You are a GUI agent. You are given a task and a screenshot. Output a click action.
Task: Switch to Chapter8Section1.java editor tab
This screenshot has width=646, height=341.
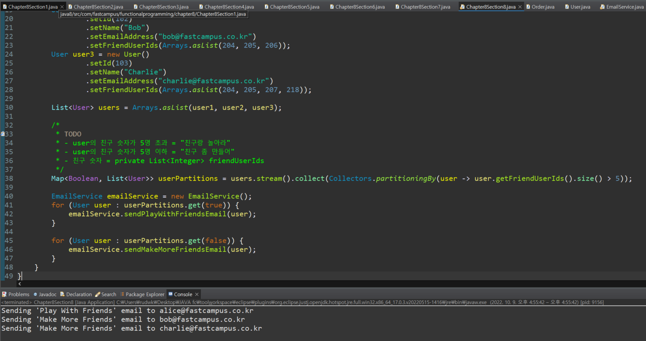[33, 7]
